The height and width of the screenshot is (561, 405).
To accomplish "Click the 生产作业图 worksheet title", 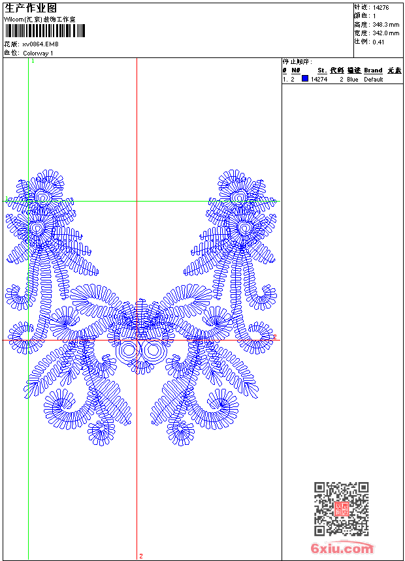I will (31, 8).
